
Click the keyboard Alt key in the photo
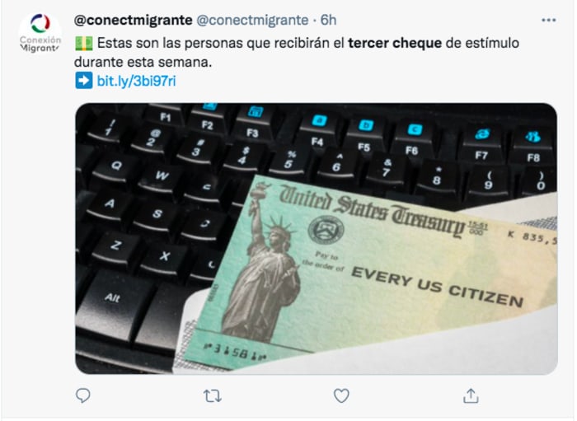[112, 297]
